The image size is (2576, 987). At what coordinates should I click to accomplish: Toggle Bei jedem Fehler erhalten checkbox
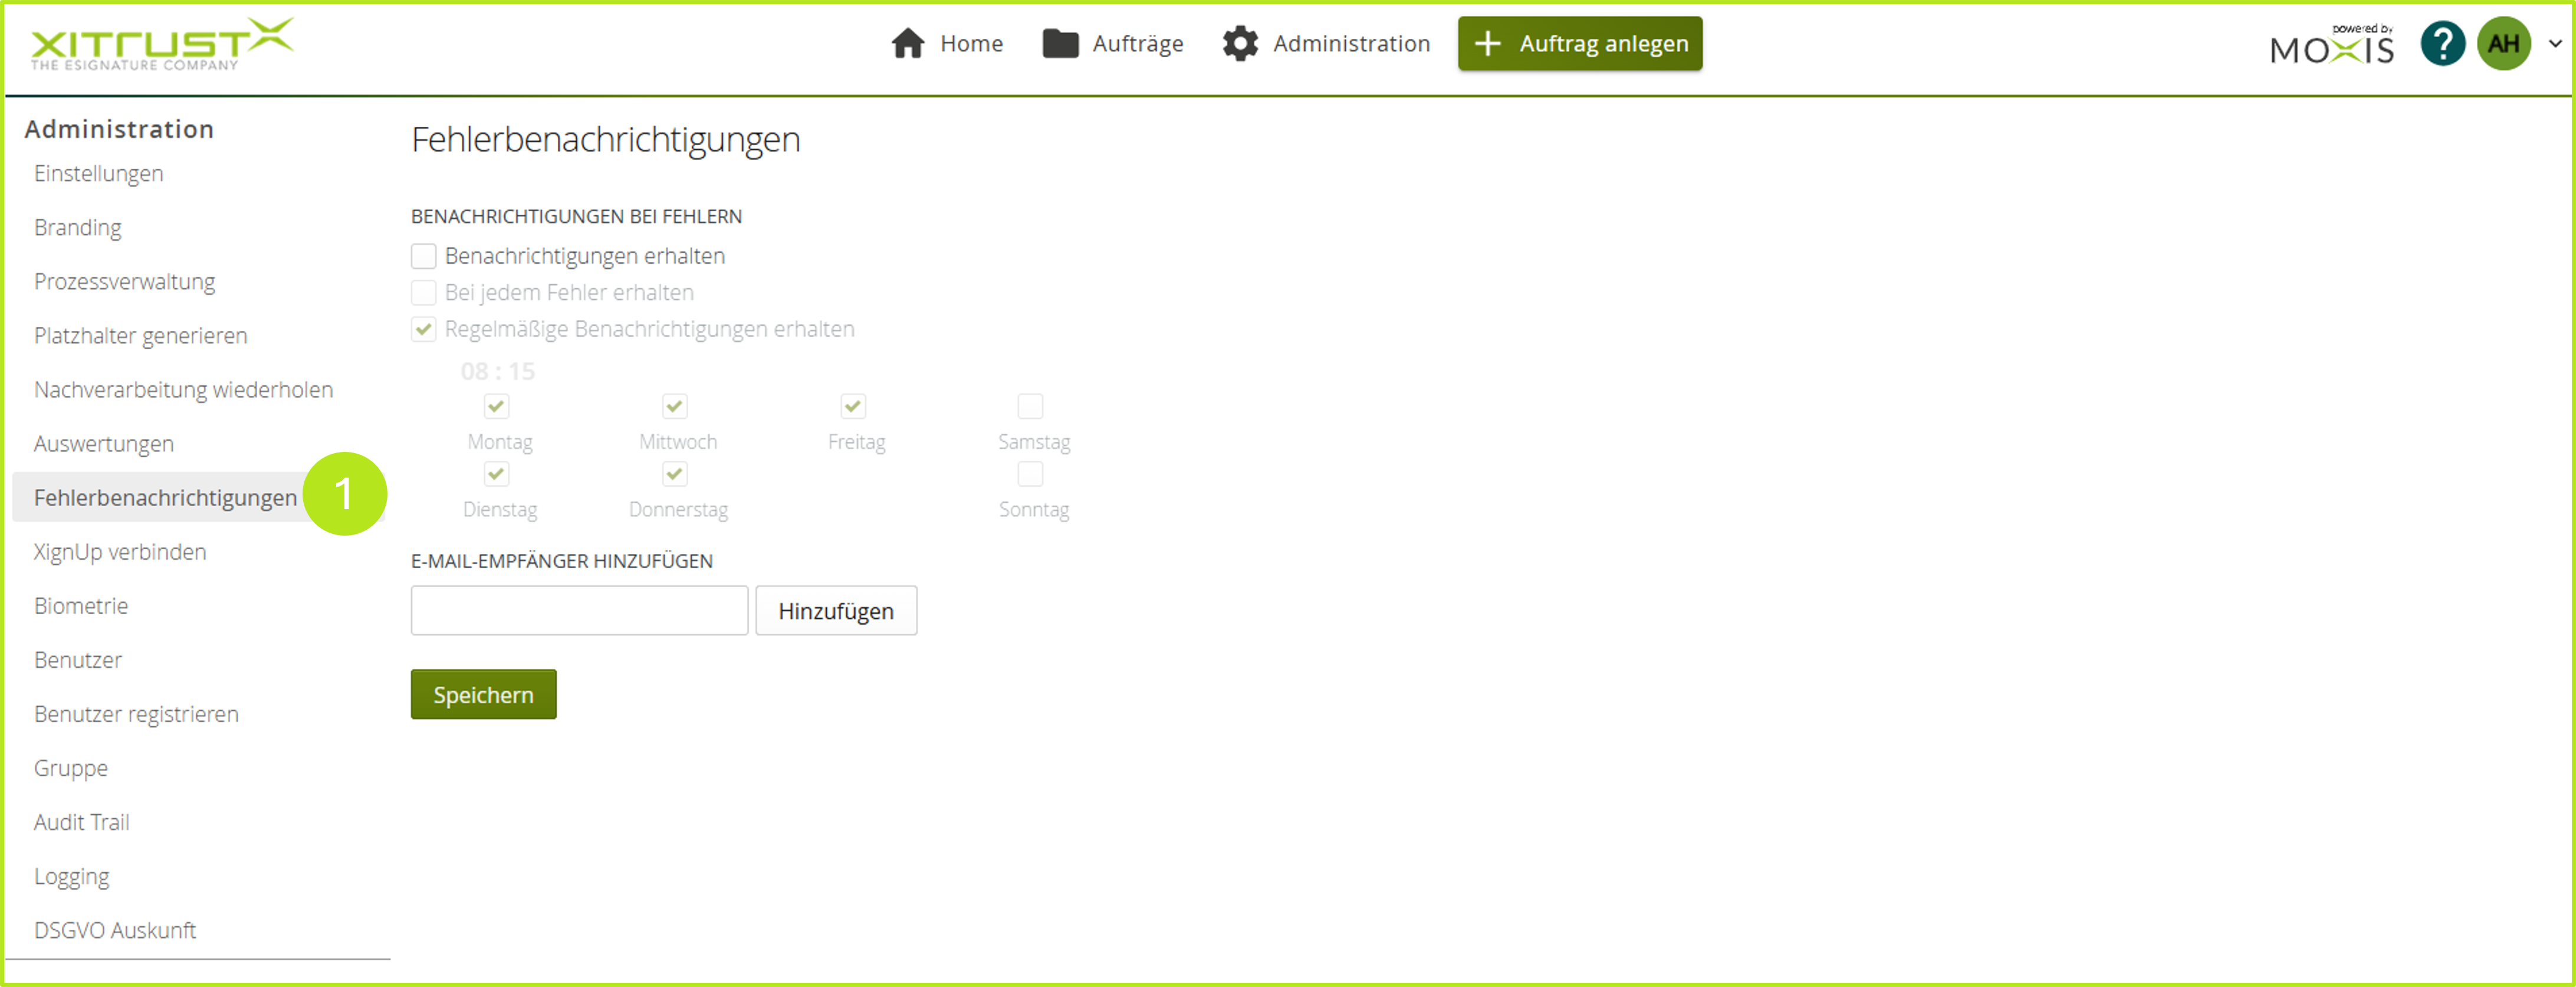coord(424,293)
